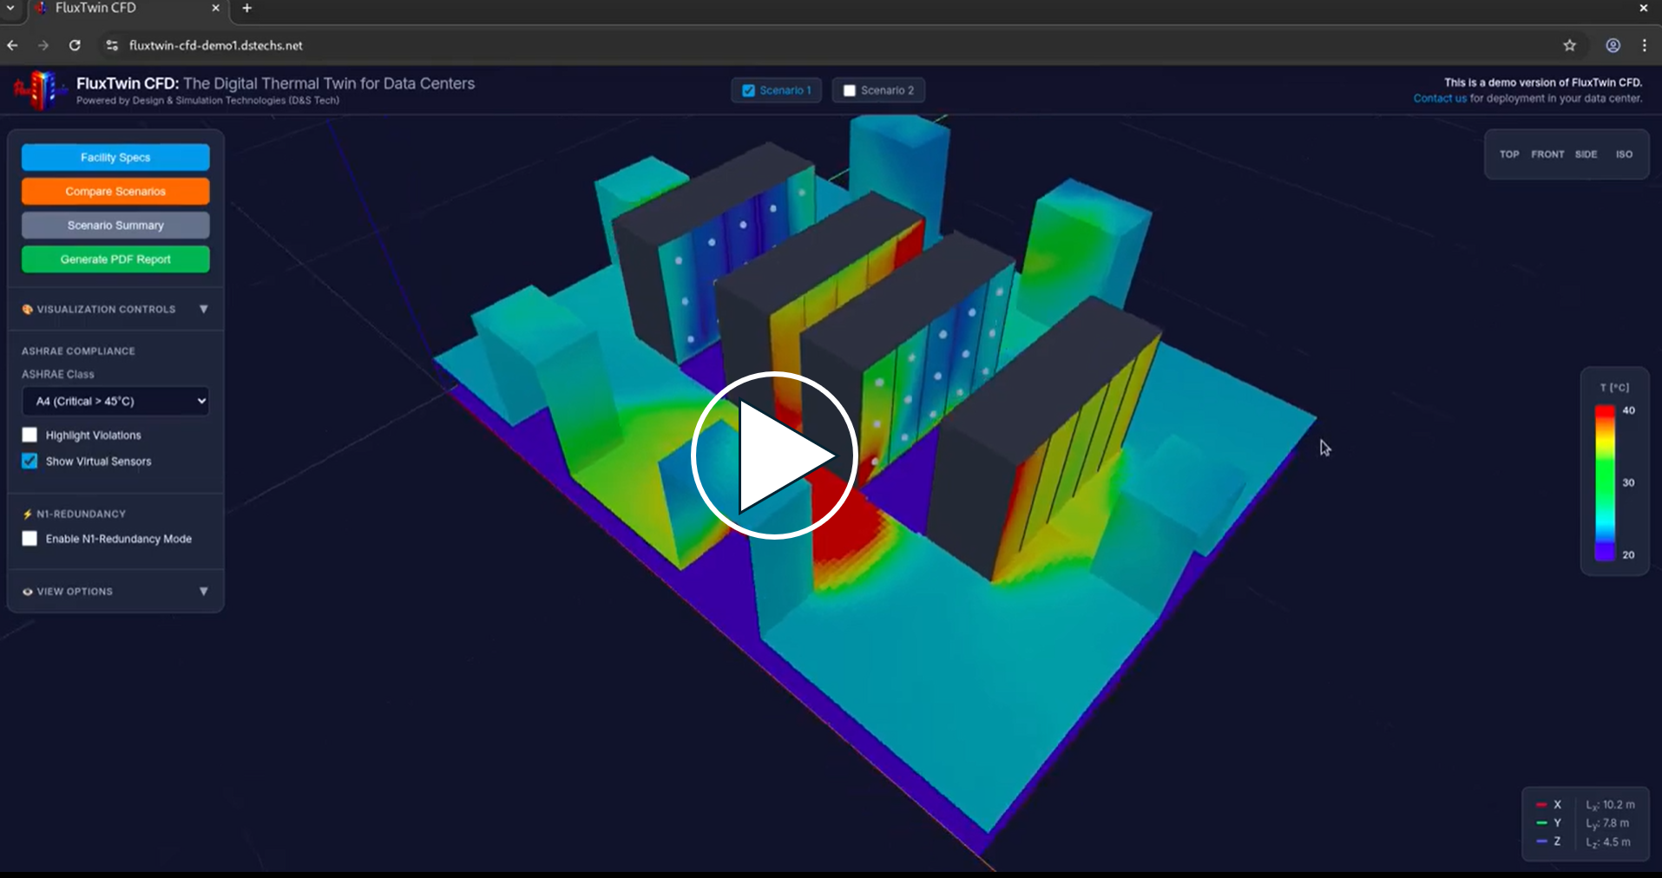Switch to ISO view
Image resolution: width=1662 pixels, height=878 pixels.
click(1624, 154)
